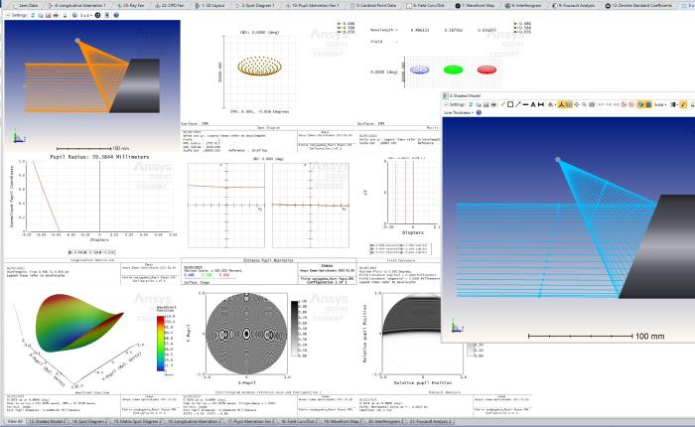Open the 3 x 4 layout dropdown
This screenshot has height=427, width=695.
coord(86,15)
